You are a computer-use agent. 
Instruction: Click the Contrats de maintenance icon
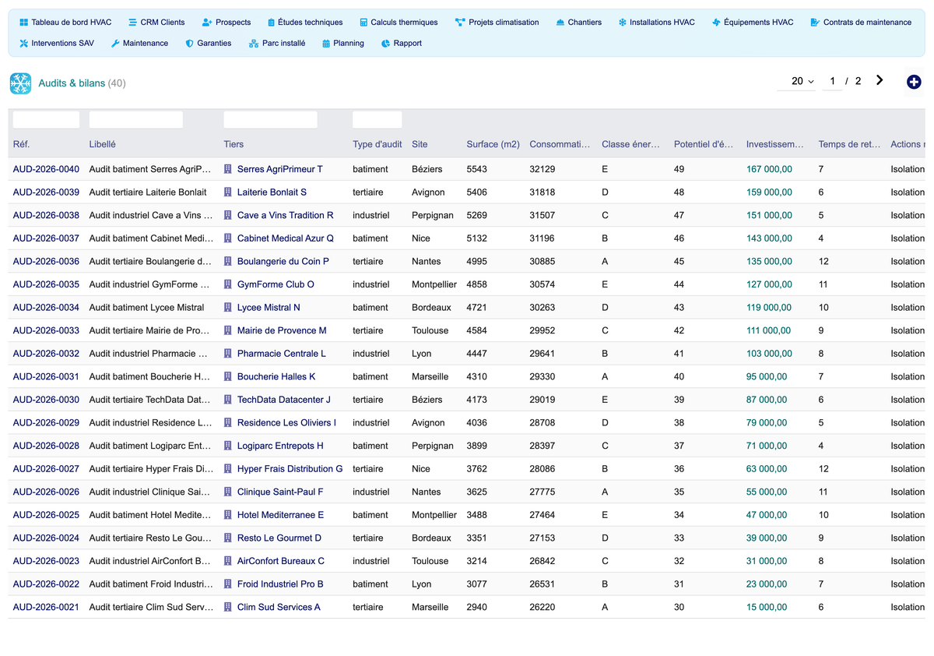[x=815, y=23]
